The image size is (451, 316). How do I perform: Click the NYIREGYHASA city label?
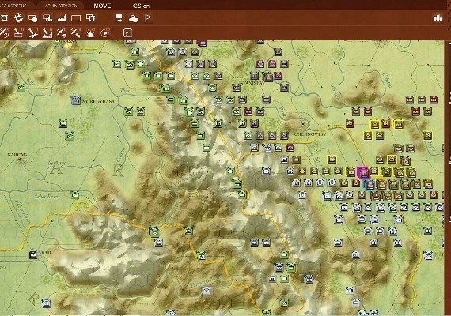coord(98,101)
